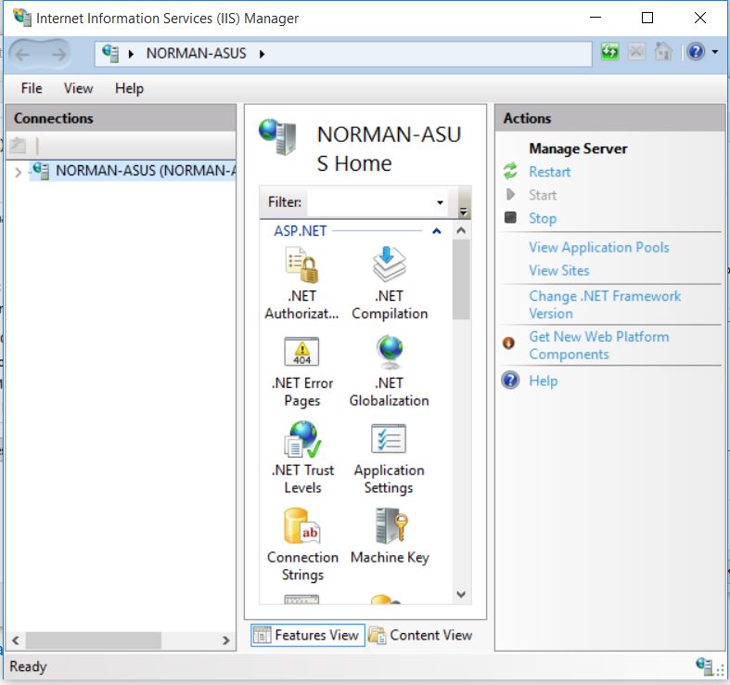Click Connections pane scroll left arrow
The height and width of the screenshot is (685, 730).
[x=16, y=640]
